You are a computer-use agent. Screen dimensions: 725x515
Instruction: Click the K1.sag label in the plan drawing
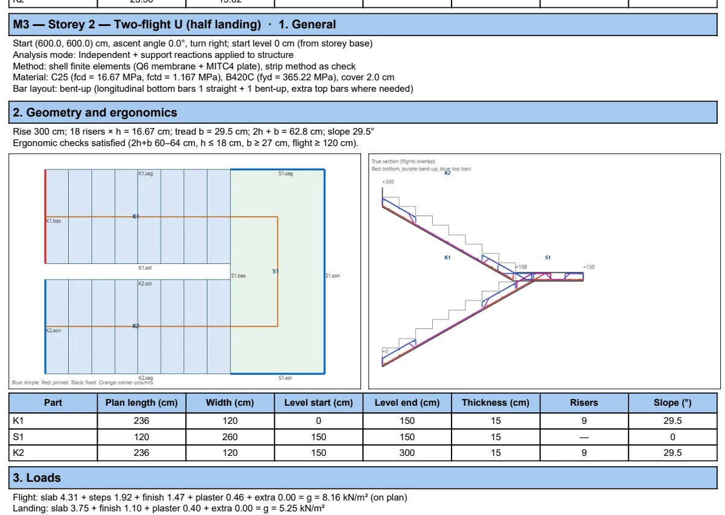(145, 174)
